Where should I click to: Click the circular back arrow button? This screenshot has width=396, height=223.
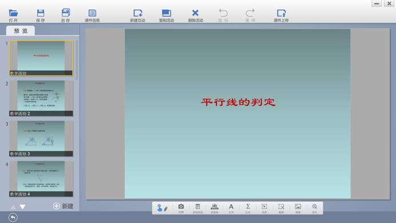pyautogui.click(x=13, y=217)
